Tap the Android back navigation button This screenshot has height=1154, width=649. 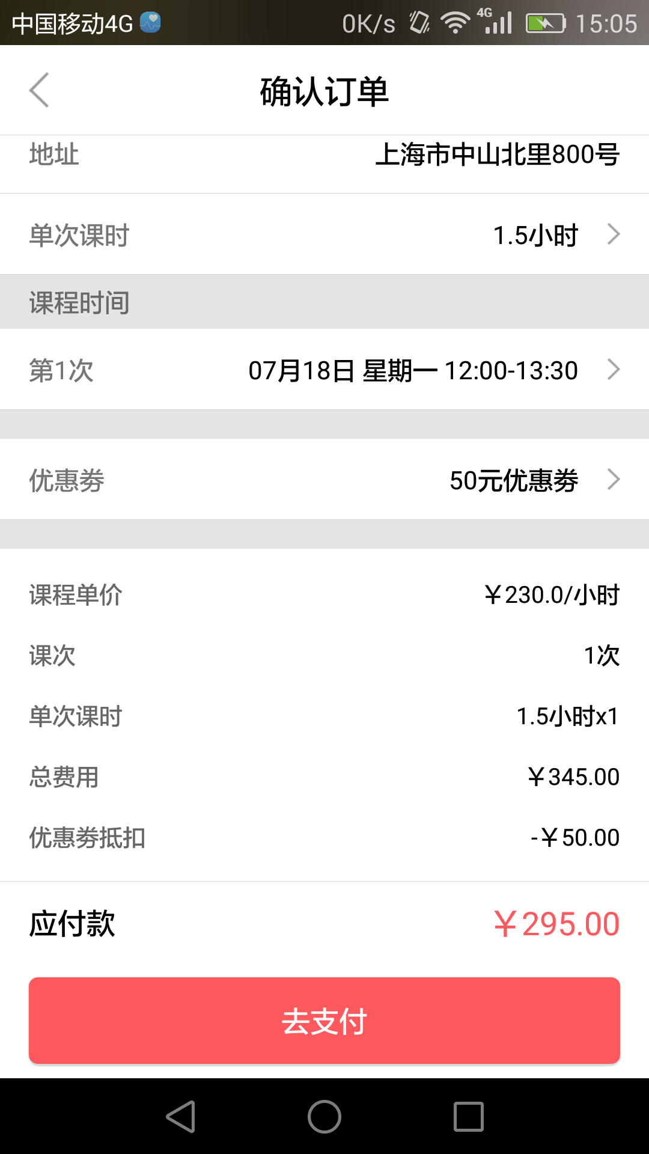(x=181, y=1117)
